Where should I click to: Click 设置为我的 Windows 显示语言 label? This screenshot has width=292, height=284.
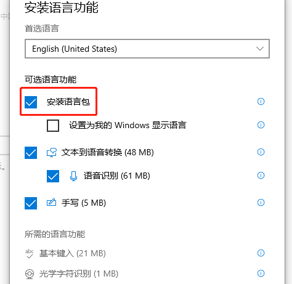tap(128, 125)
